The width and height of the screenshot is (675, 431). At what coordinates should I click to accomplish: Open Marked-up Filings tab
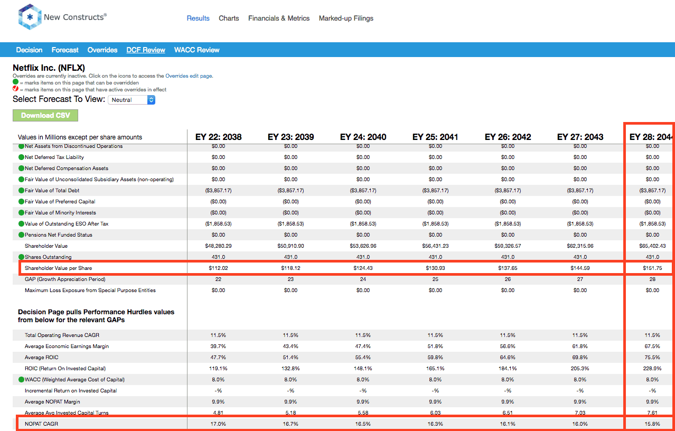(346, 18)
